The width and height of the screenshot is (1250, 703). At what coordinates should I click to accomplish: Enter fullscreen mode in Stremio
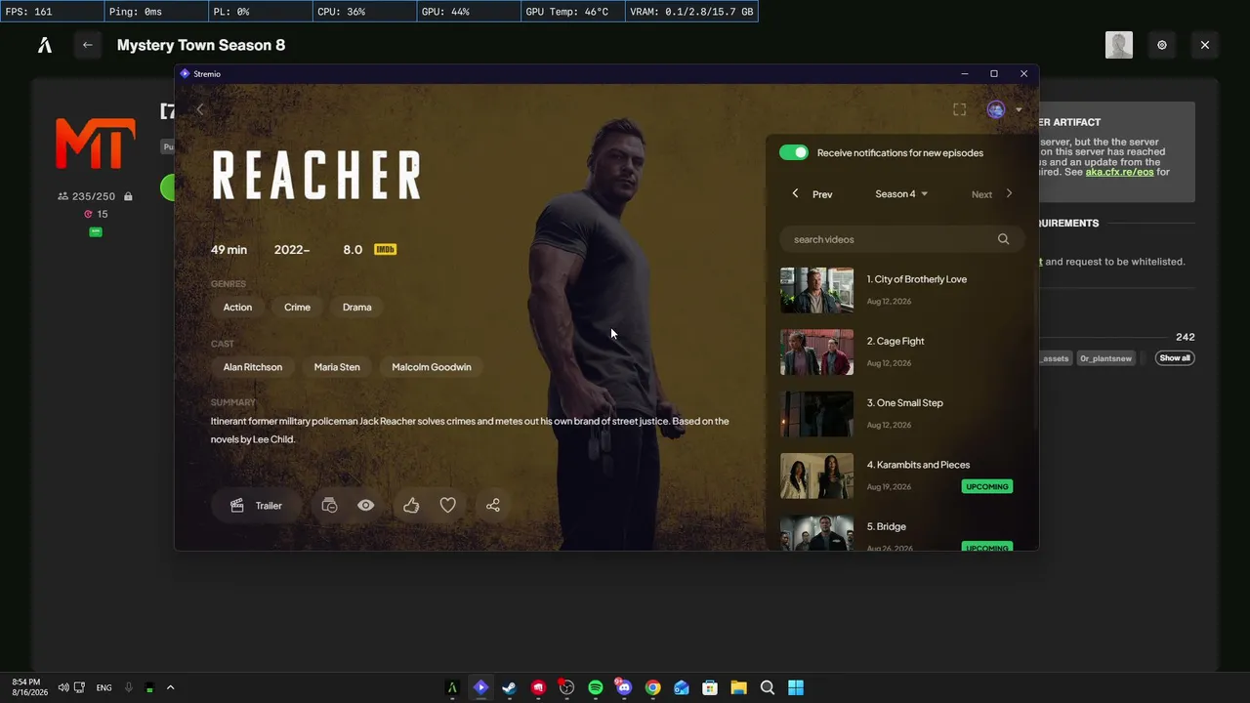click(959, 109)
